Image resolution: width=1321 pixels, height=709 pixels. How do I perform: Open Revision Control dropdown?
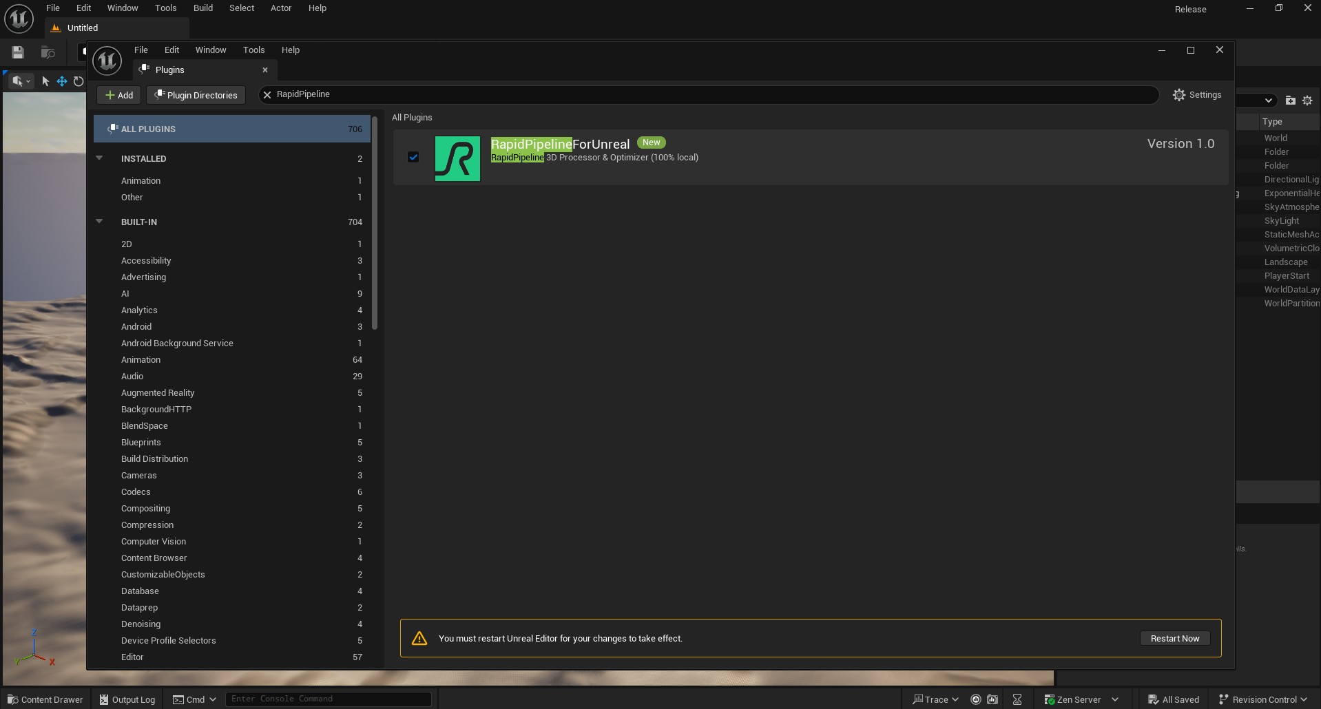pos(1263,699)
